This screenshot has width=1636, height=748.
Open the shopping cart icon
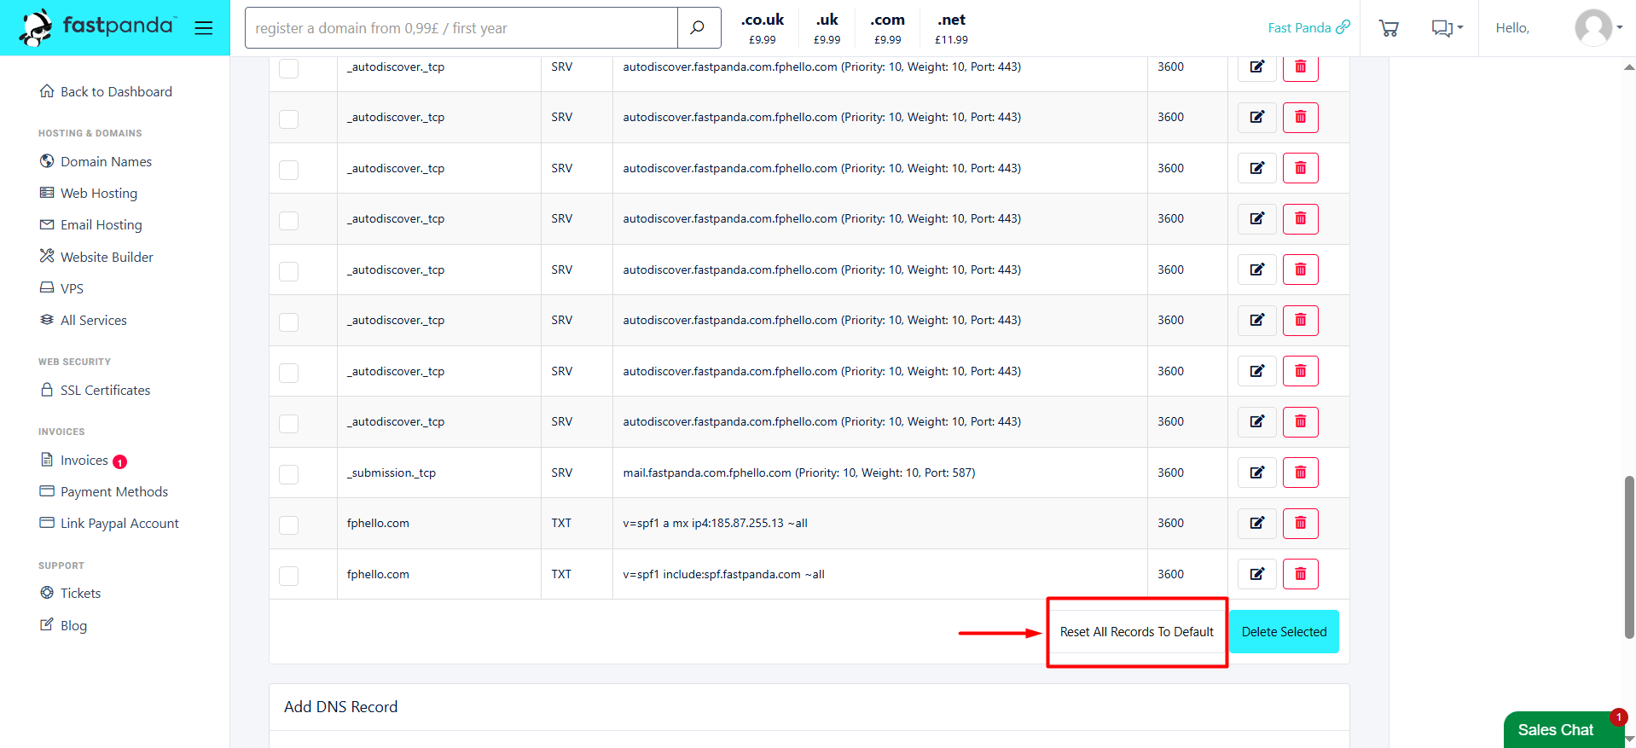[1389, 28]
